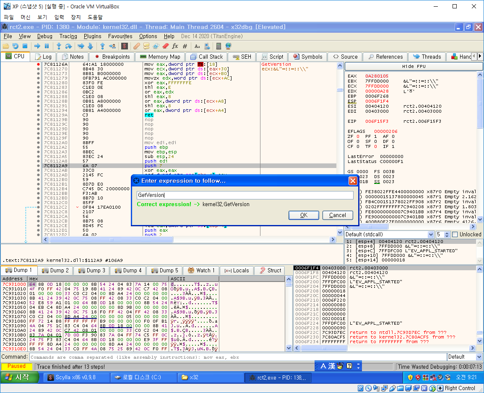Viewport: 484px width, 393px height.
Task: Click the Restart debuggee toolbar icon
Action: [16, 46]
